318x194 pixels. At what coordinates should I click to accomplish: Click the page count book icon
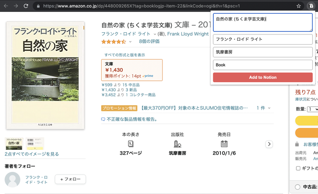coord(131,144)
